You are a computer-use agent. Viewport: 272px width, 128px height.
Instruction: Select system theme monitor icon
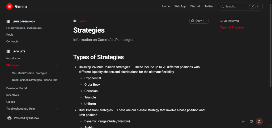pos(251,122)
